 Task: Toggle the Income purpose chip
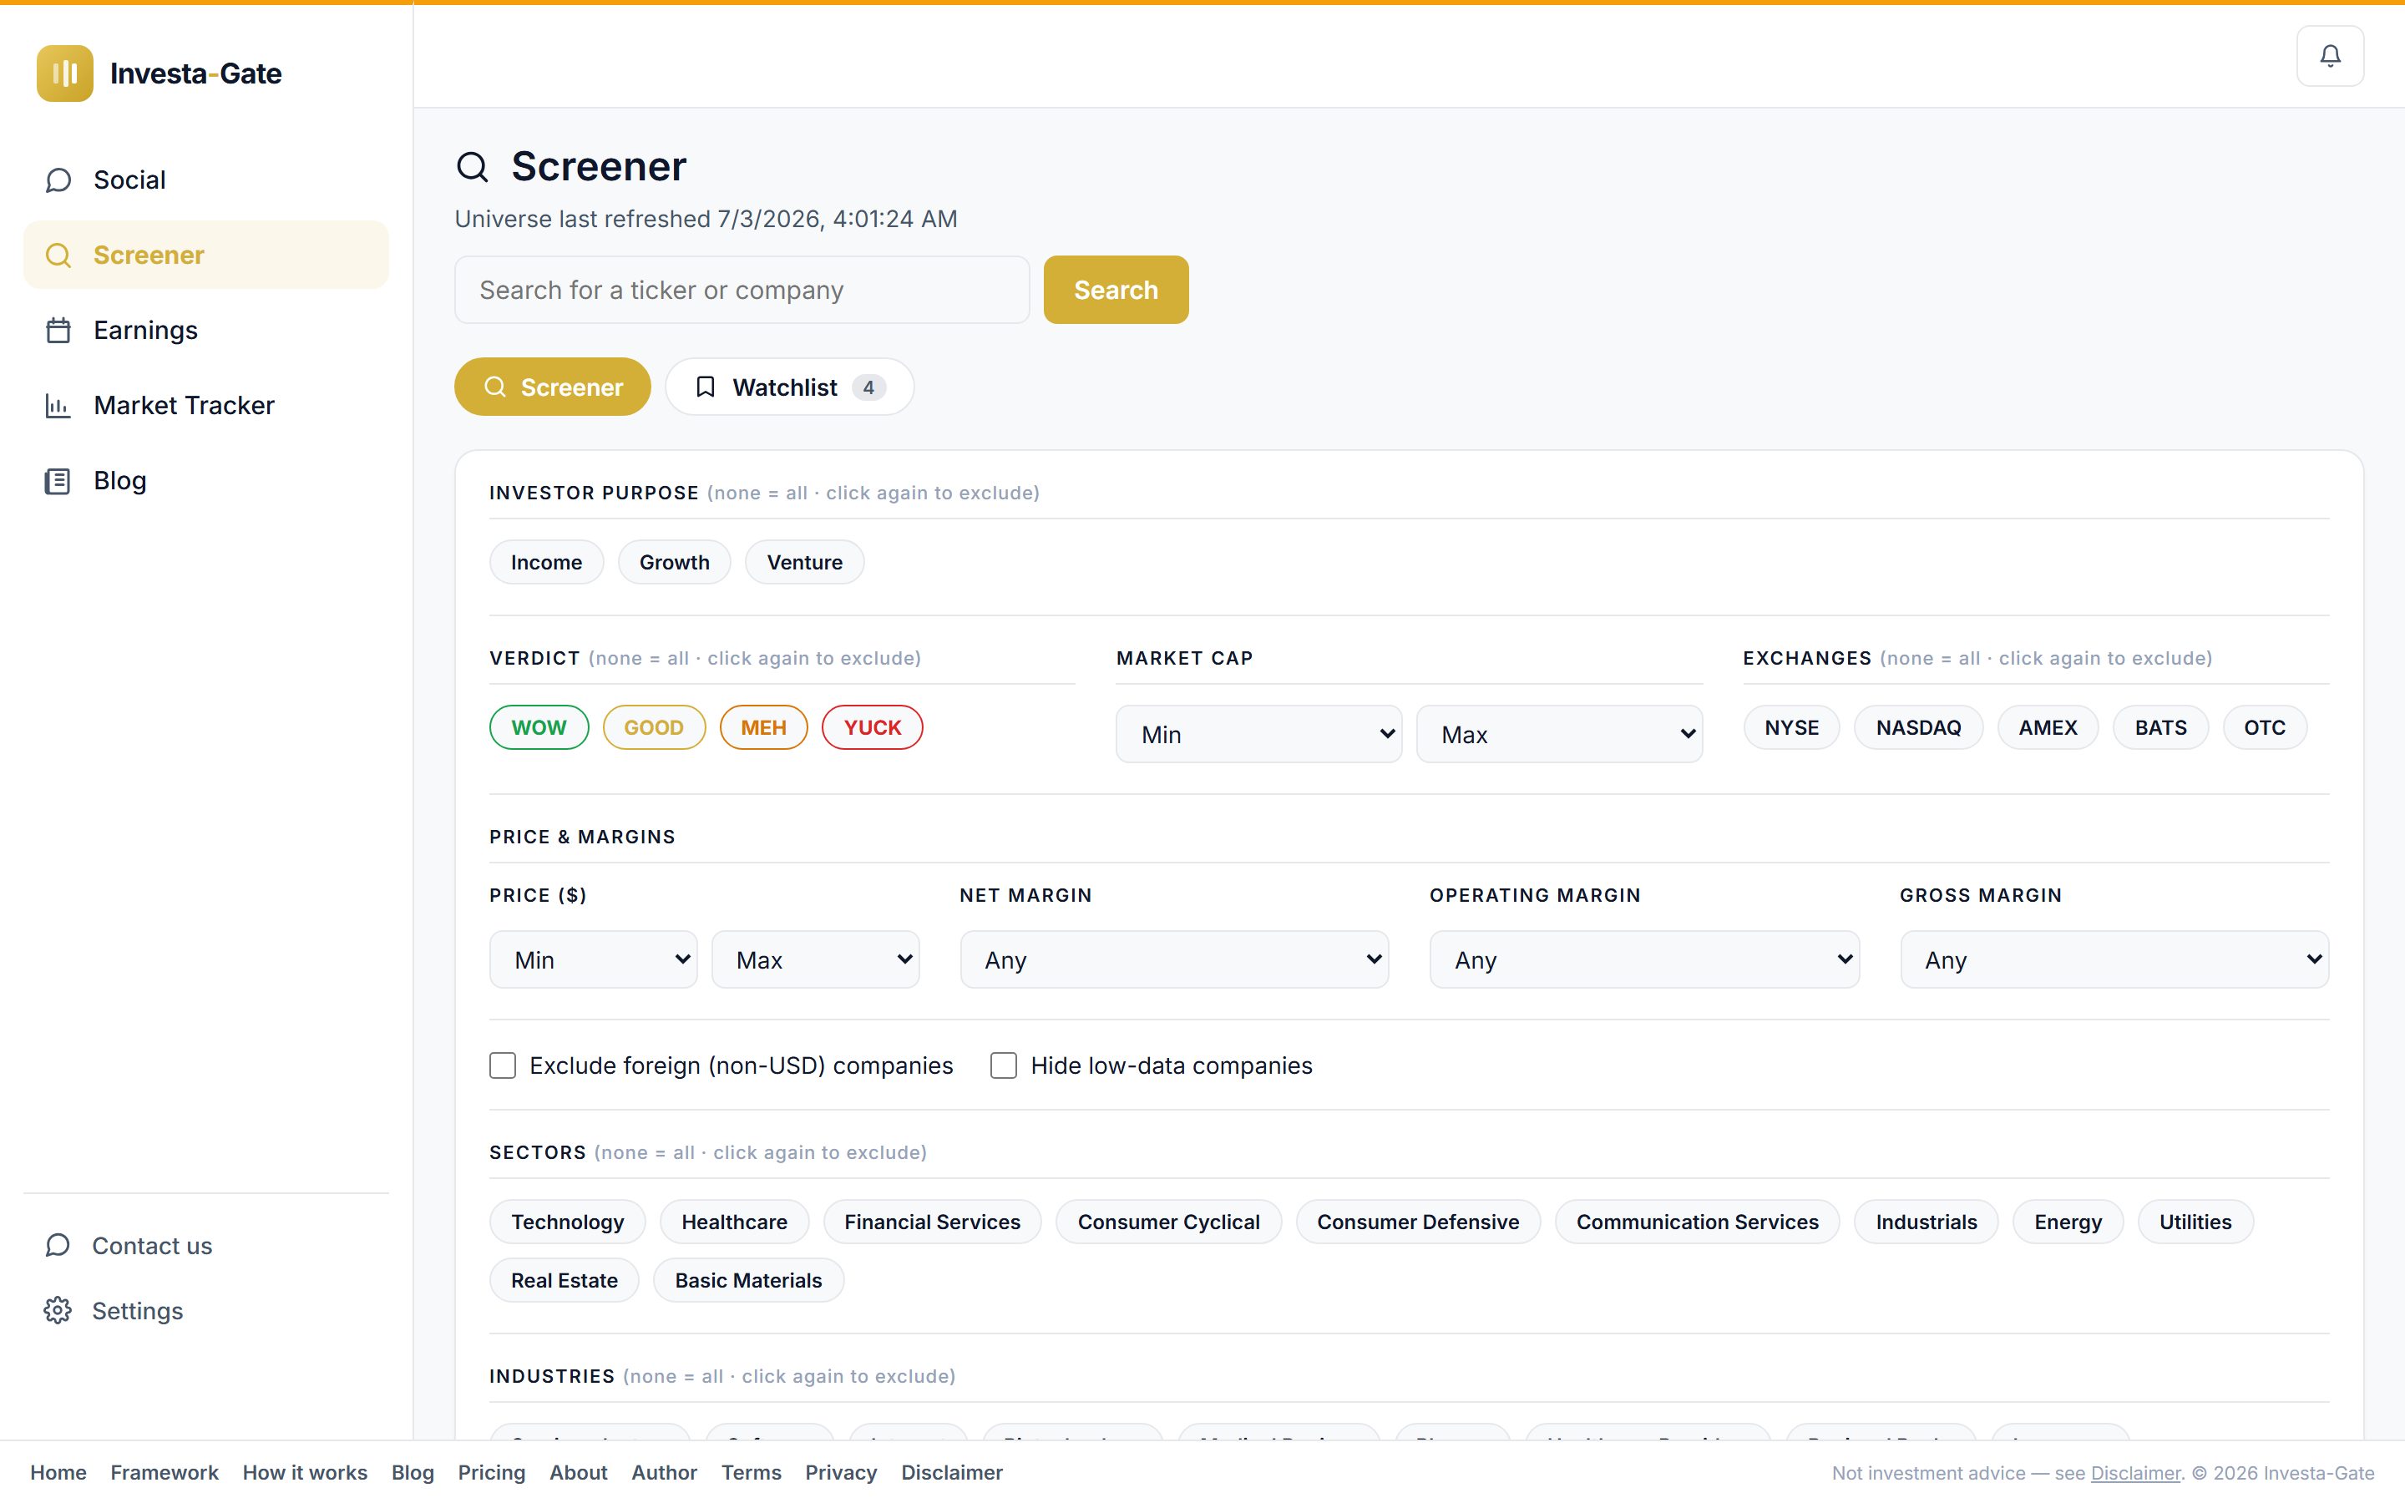[x=547, y=563]
